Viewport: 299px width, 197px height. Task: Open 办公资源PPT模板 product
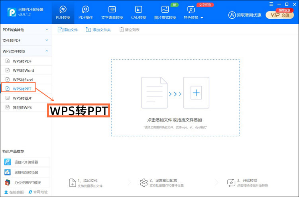[x=26, y=183]
